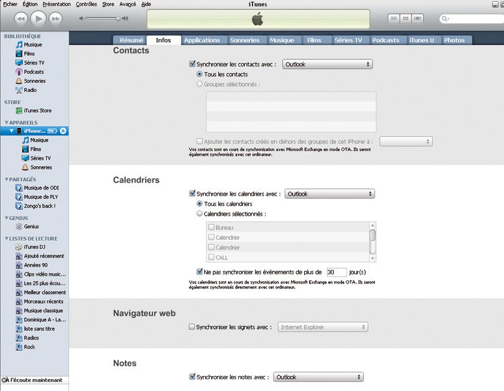Select the Groupes sélectionnés radio option
Image resolution: width=504 pixels, height=391 pixels.
[x=200, y=84]
